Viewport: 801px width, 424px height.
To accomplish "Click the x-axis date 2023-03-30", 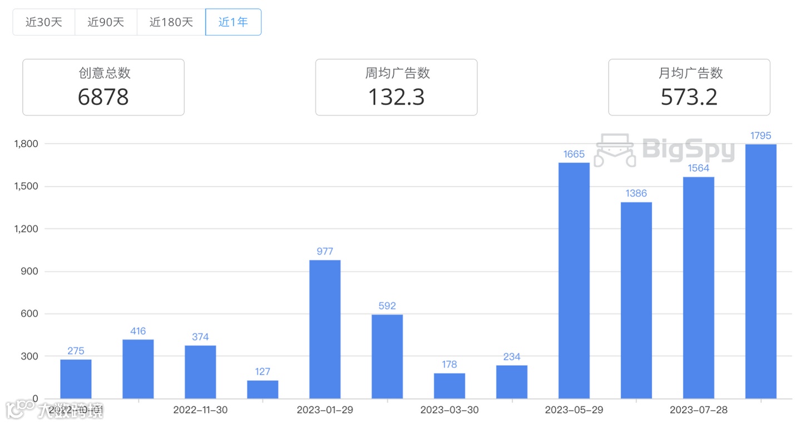I will click(449, 410).
